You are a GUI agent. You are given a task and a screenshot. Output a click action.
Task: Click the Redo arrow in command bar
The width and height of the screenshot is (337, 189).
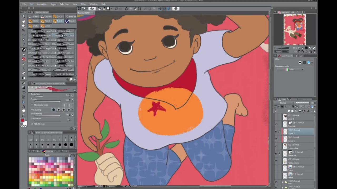coord(121,9)
